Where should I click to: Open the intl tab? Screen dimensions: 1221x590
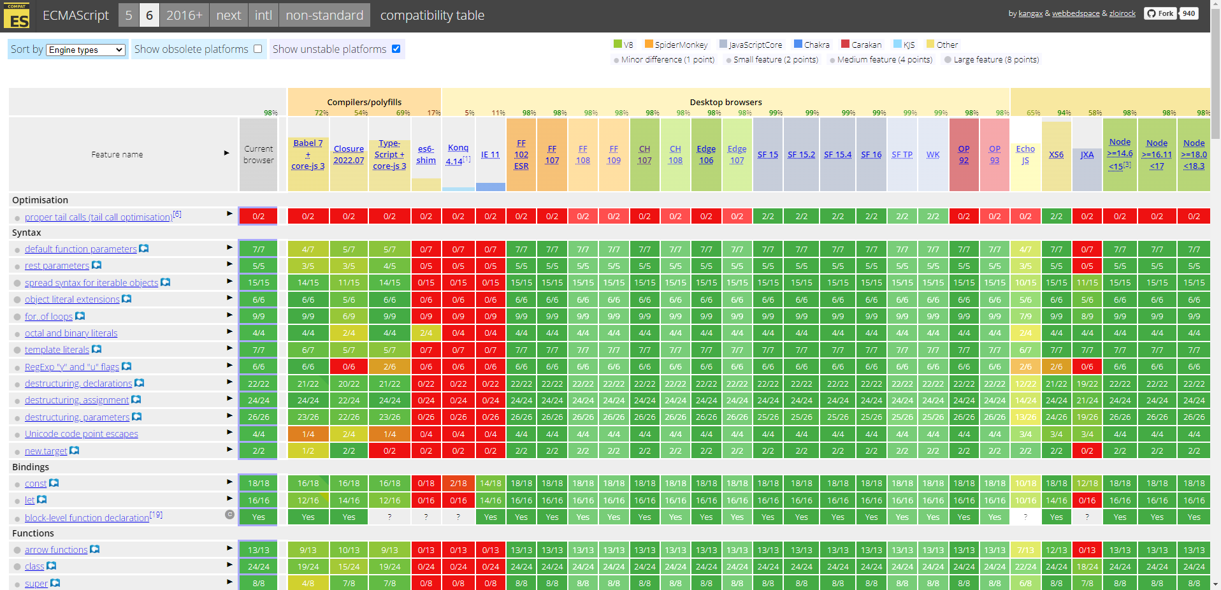pyautogui.click(x=263, y=15)
